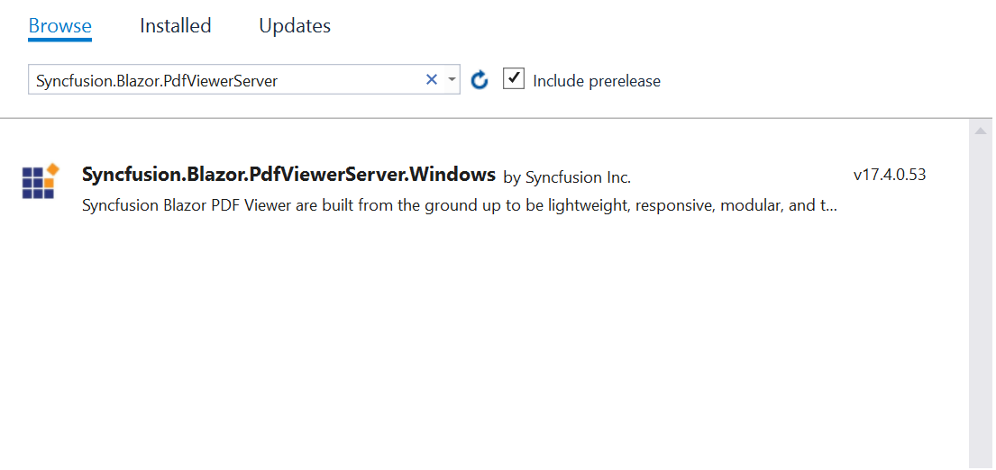Clear the search box with the X icon
This screenshot has width=996, height=470.
tap(432, 80)
